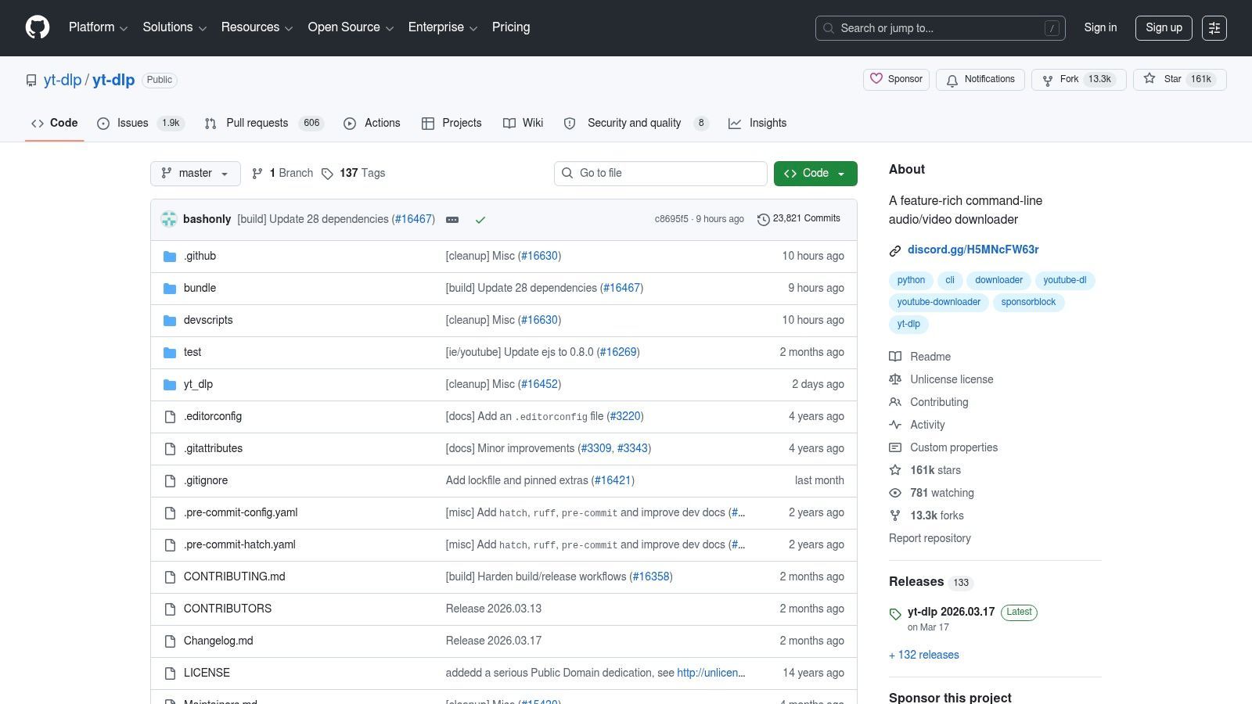
Task: Open the green Code dropdown
Action: [815, 174]
